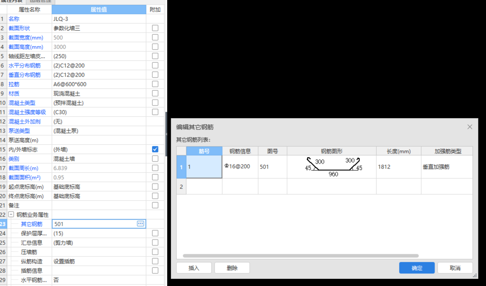Select the 筋号 cell containing 1

coord(204,167)
